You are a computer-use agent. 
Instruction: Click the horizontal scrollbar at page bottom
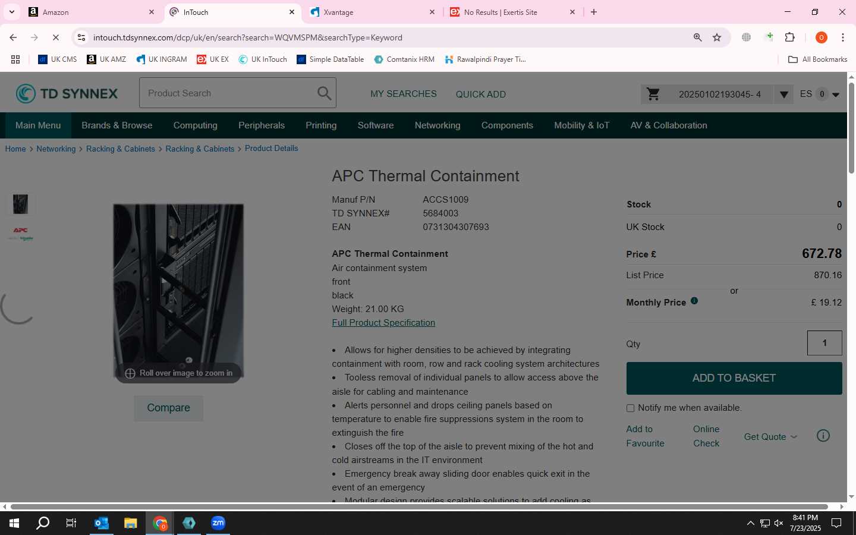click(419, 506)
